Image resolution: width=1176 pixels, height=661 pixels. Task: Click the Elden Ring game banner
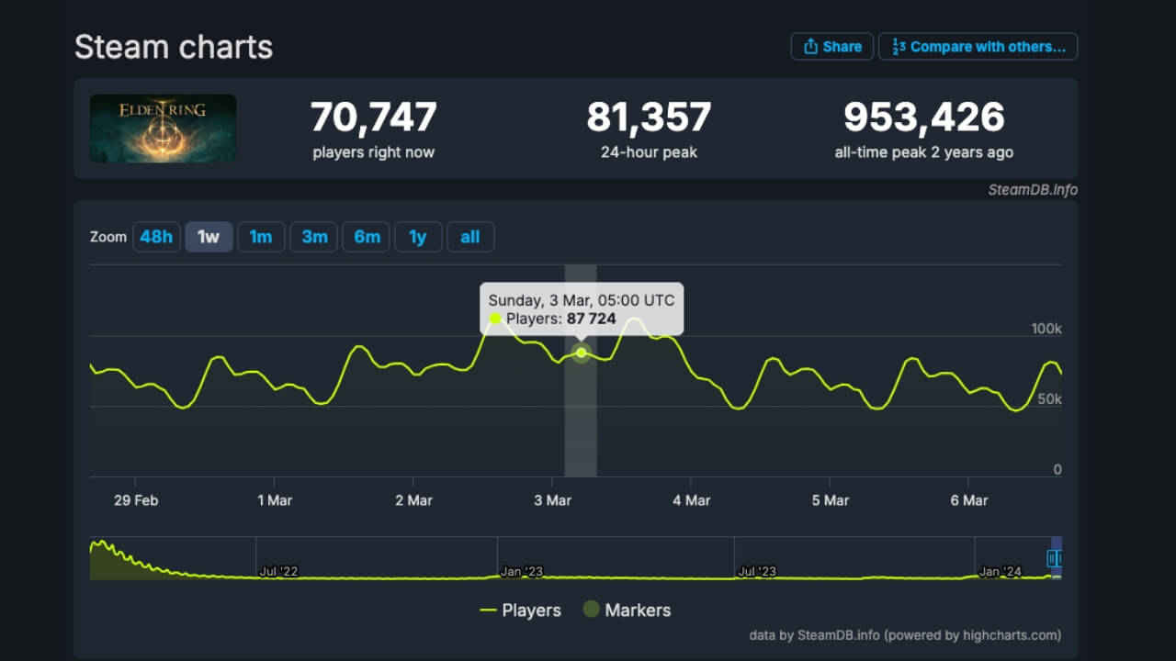pyautogui.click(x=163, y=128)
